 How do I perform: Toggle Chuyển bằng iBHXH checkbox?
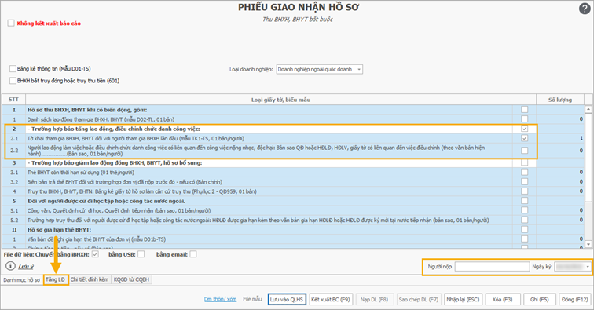tap(95, 254)
